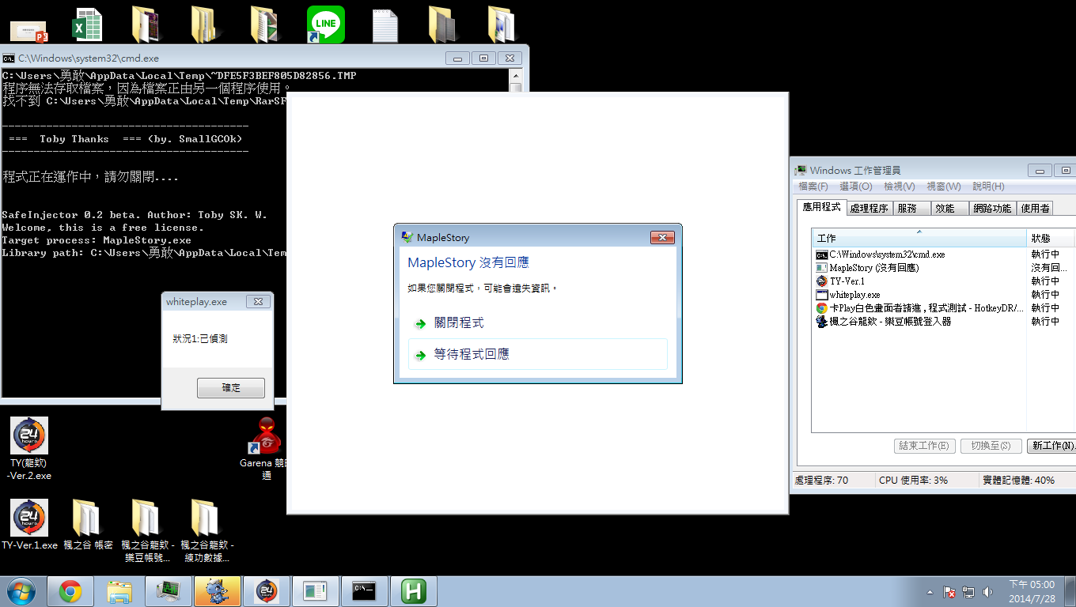The image size is (1076, 607).
Task: Open the 選項(O) menu in Task Manager
Action: click(x=856, y=187)
